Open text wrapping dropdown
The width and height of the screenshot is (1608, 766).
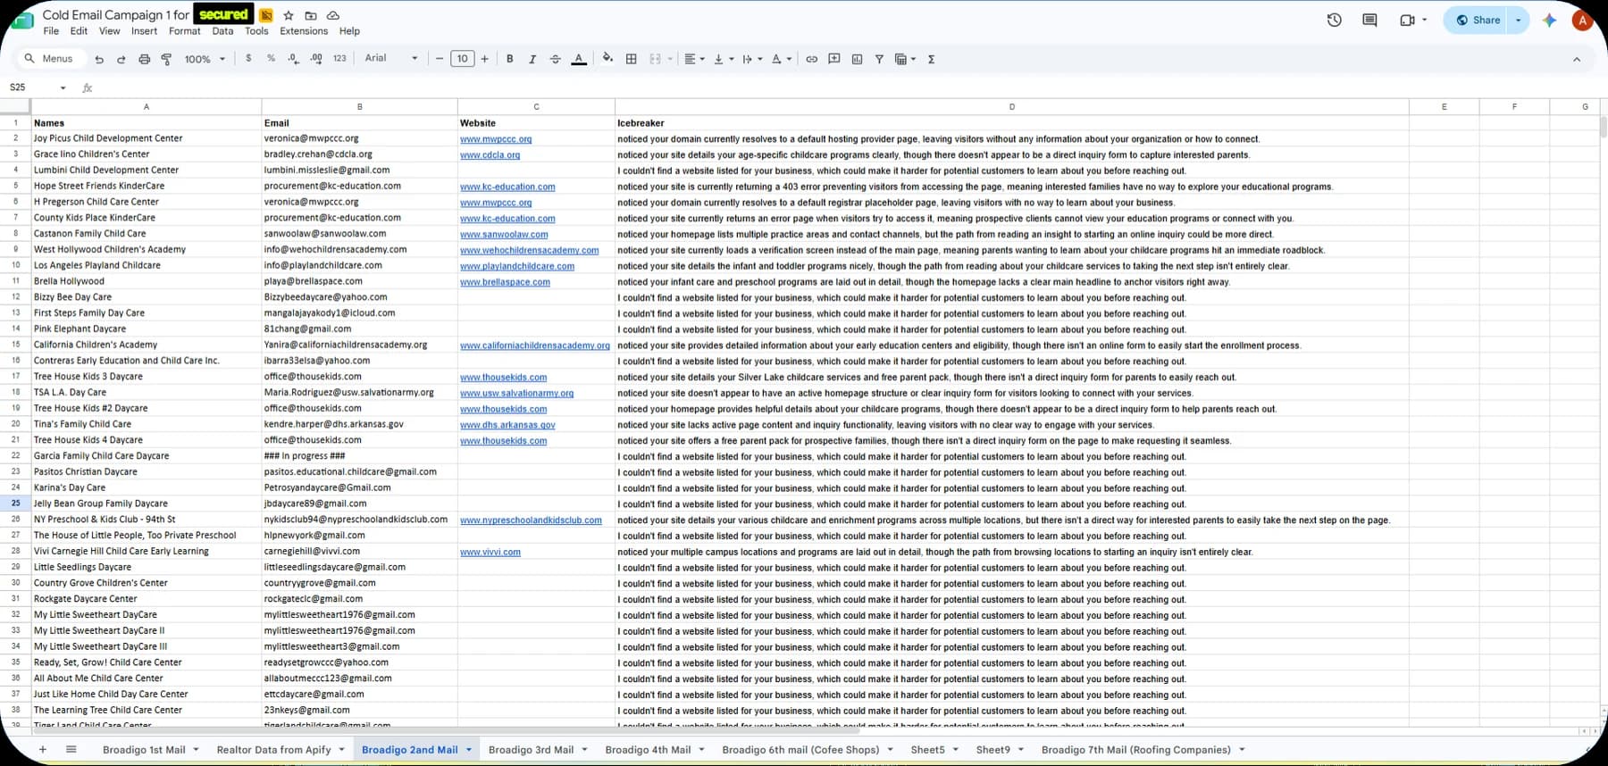[752, 59]
